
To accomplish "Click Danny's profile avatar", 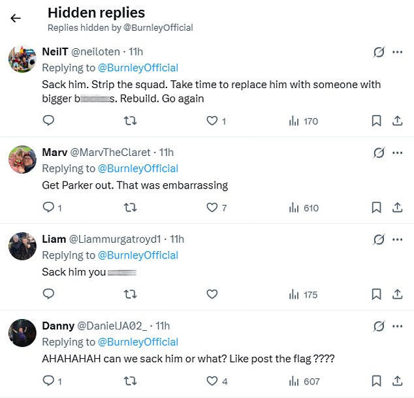I will [x=22, y=333].
